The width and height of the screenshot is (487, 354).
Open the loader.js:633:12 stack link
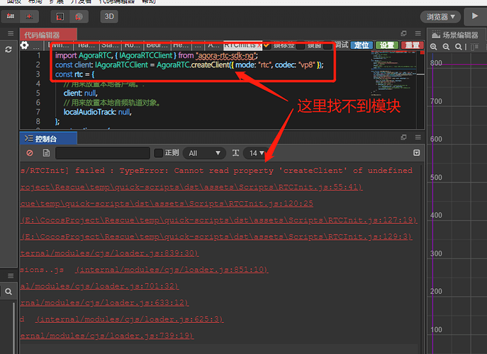pyautogui.click(x=104, y=302)
